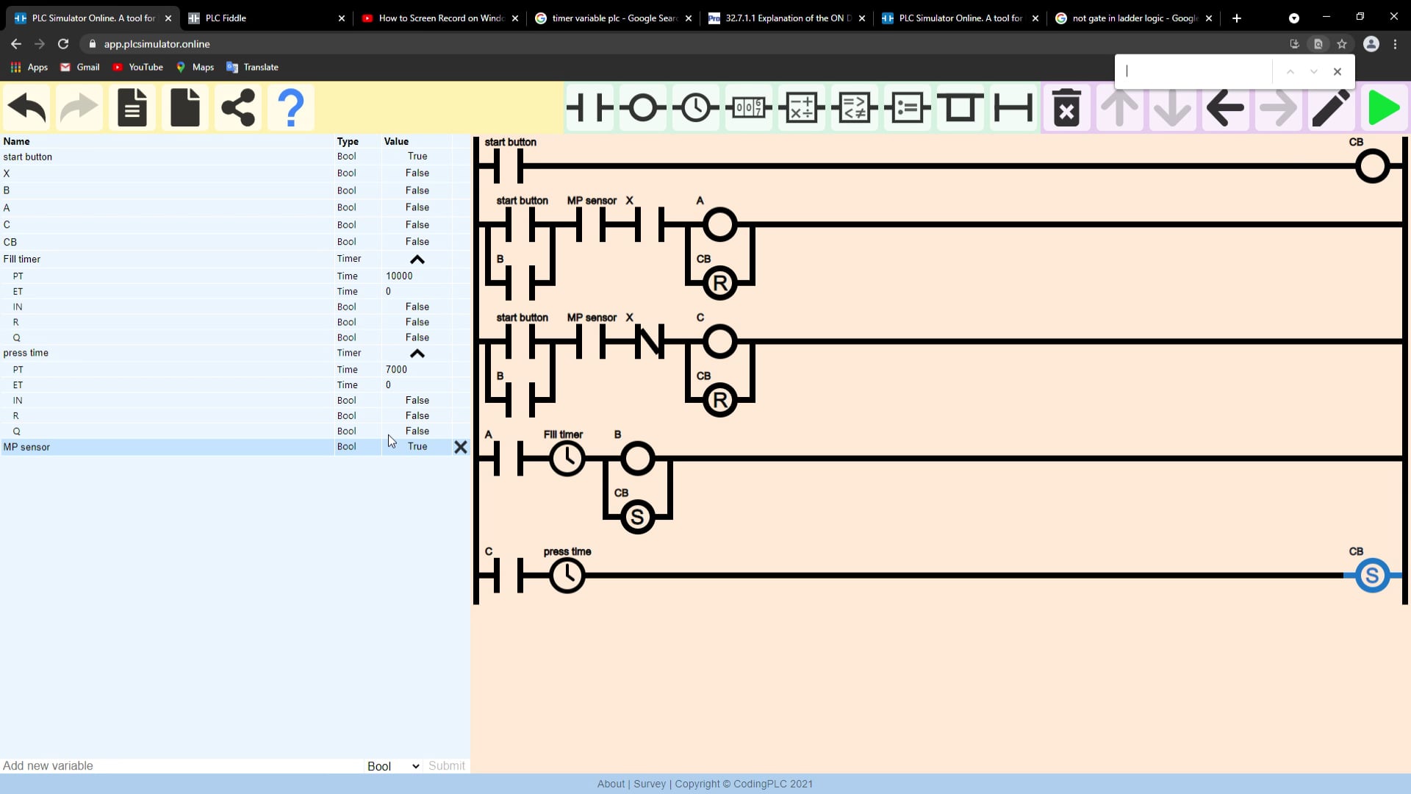Switch CB variable value to True
The height and width of the screenshot is (794, 1411).
pos(417,241)
